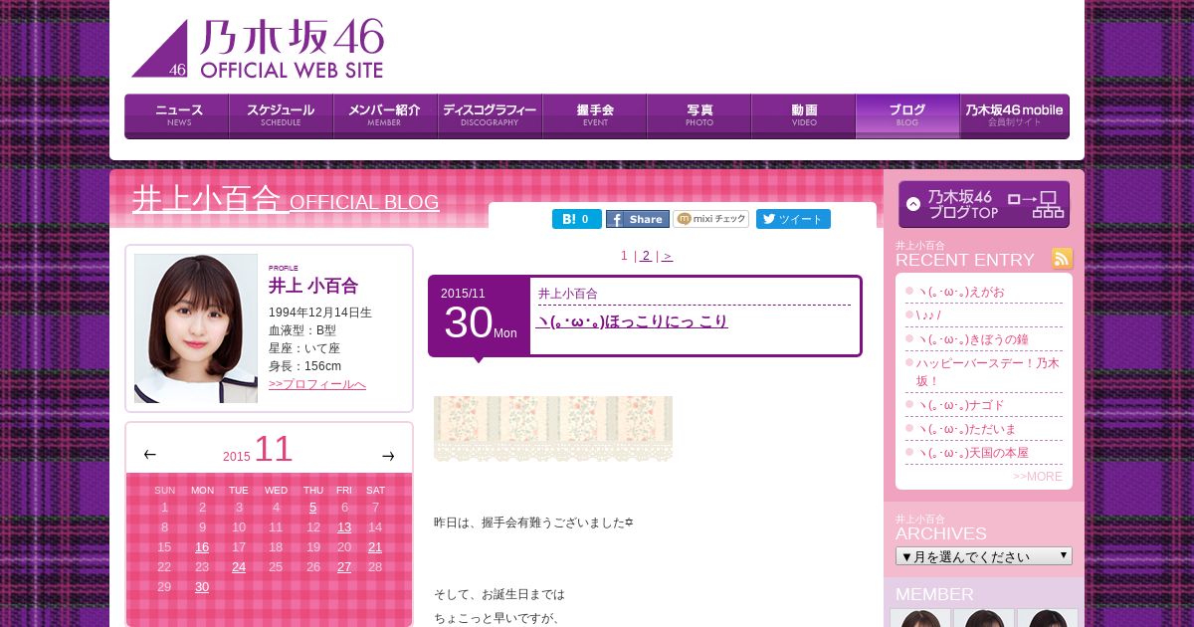Go to previous month with left arrow
The image size is (1194, 627).
pos(149,455)
